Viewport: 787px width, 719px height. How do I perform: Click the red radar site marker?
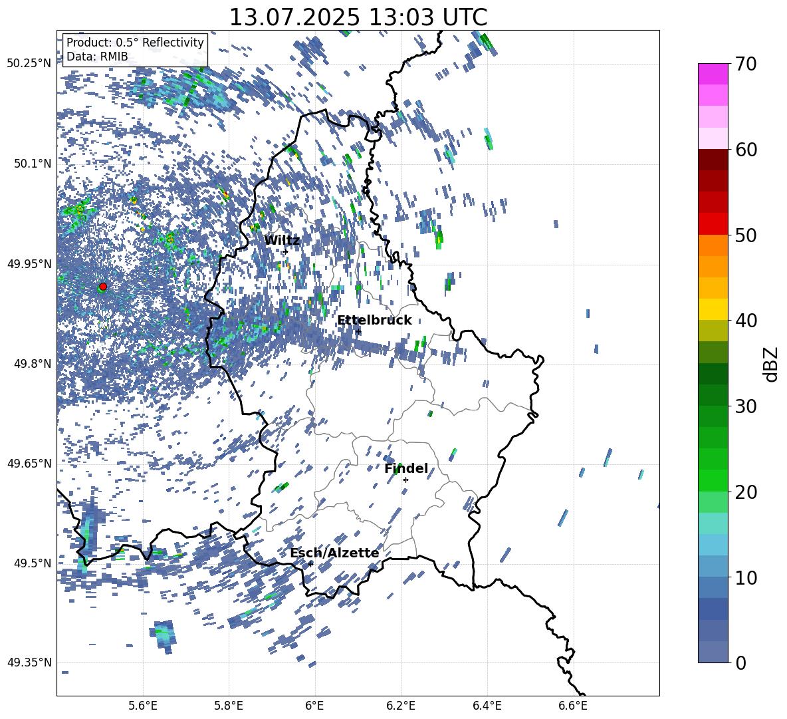103,286
